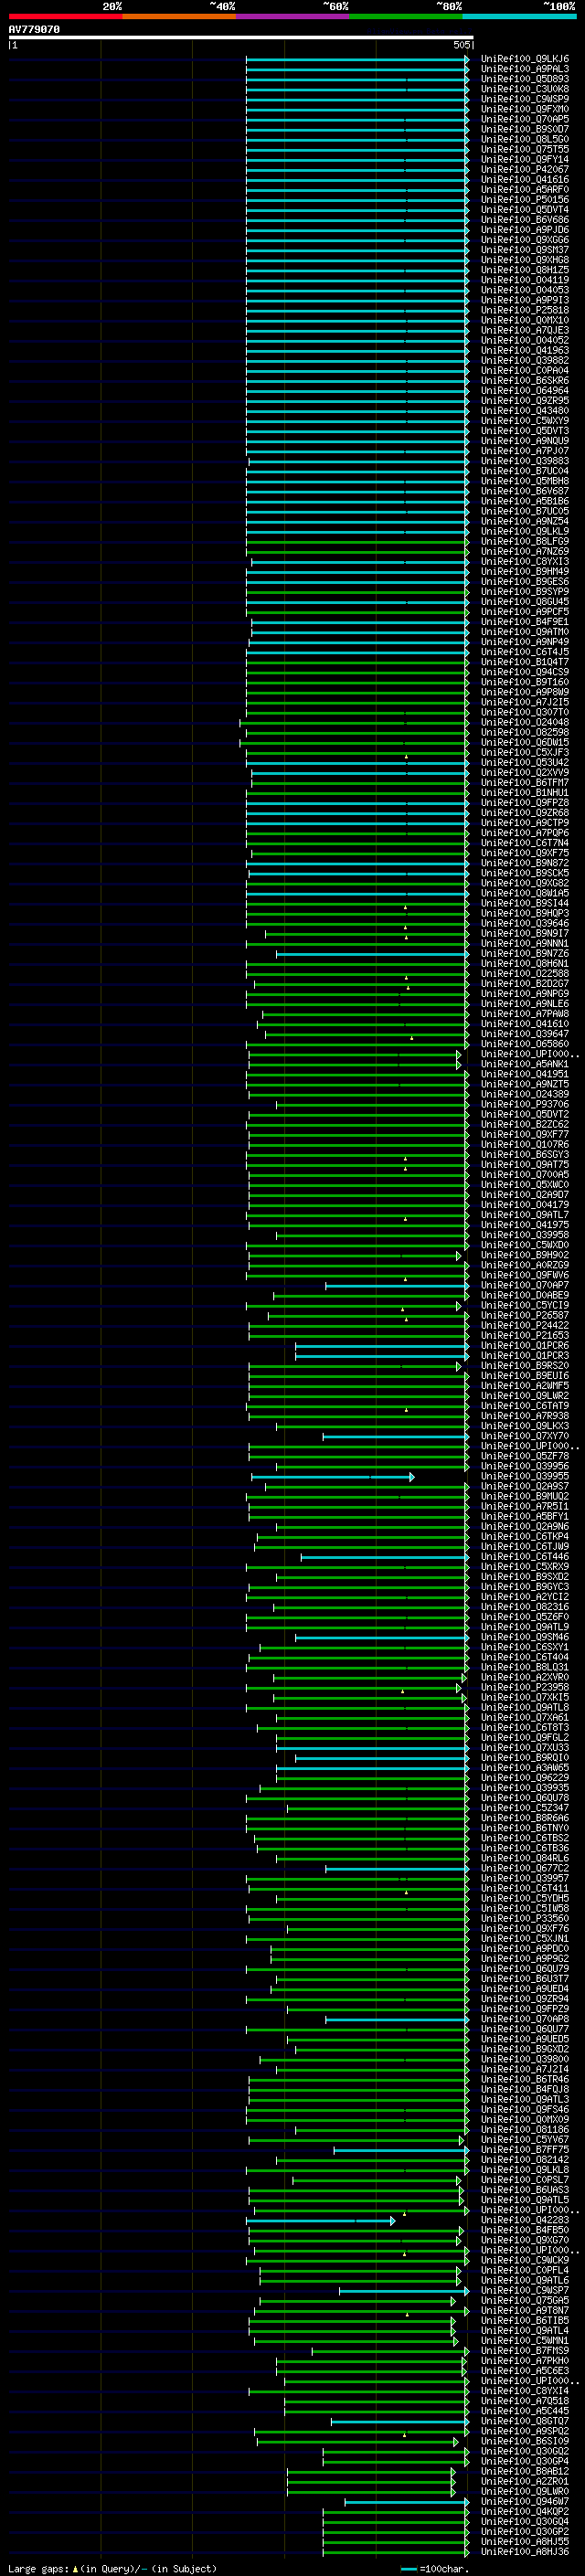The height and width of the screenshot is (2576, 585).
Task: Open hit UniRef100_P42067
Action: [524, 170]
